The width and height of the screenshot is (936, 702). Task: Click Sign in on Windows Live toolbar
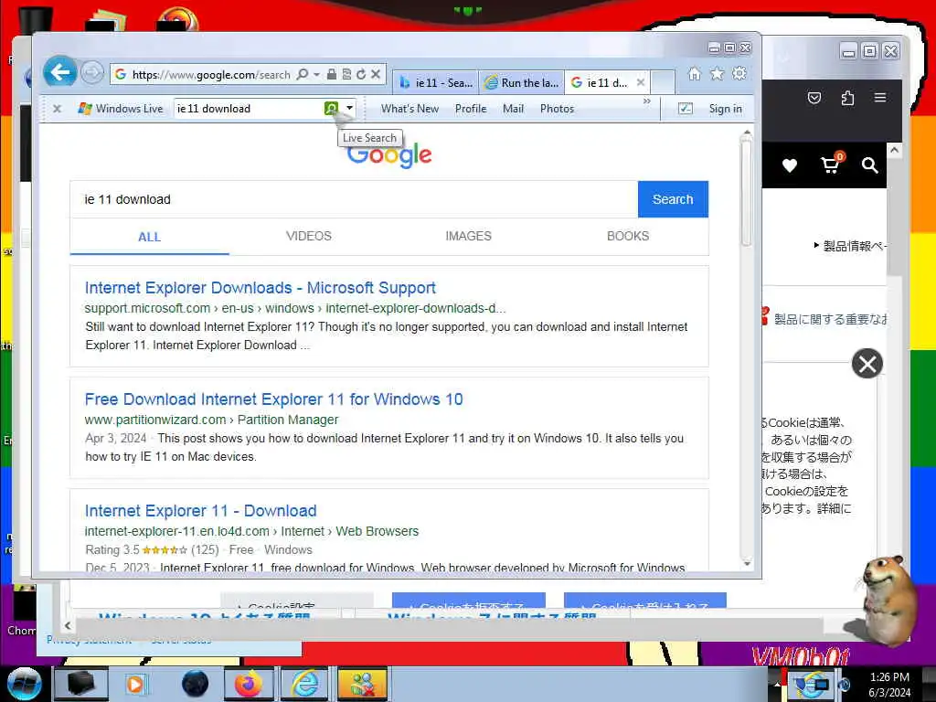(x=725, y=109)
